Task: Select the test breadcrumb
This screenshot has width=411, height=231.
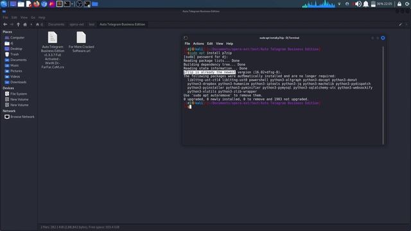Action: [x=91, y=24]
